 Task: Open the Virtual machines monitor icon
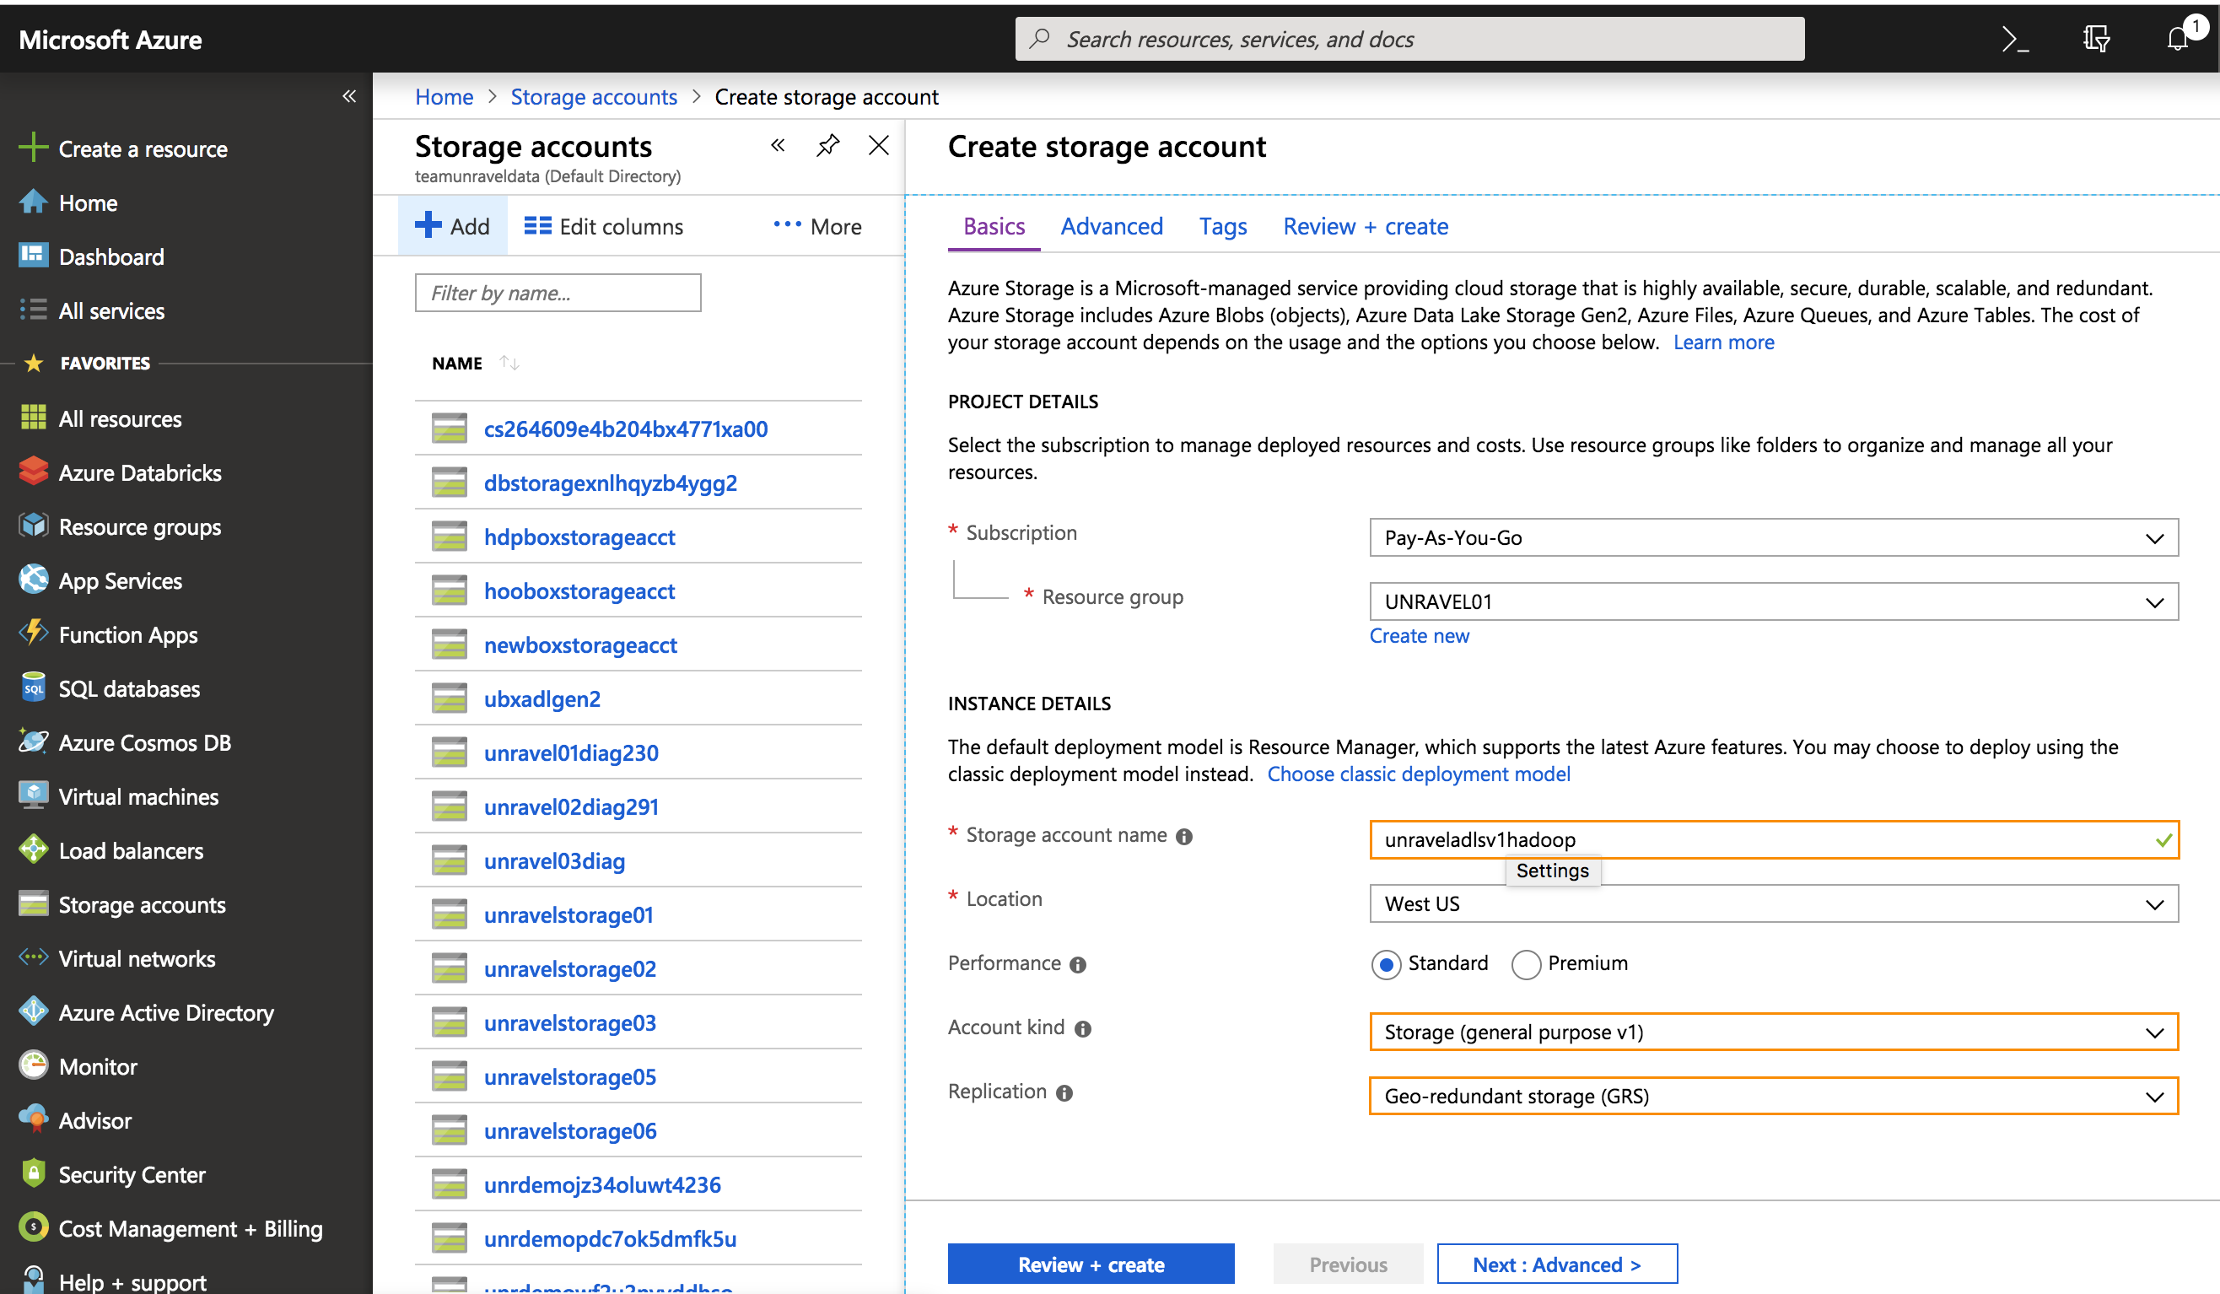click(33, 795)
